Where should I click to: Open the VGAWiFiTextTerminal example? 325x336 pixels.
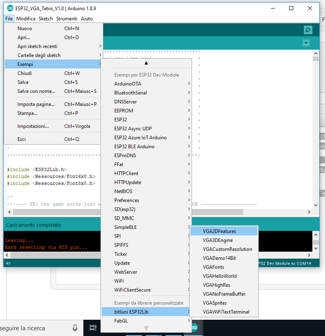point(224,312)
